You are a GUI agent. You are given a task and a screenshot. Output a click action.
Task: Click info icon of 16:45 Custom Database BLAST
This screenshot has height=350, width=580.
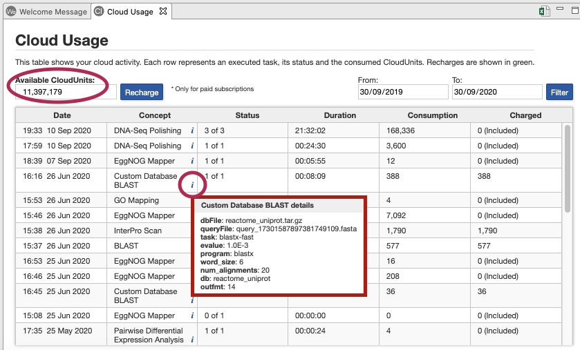[x=192, y=300]
